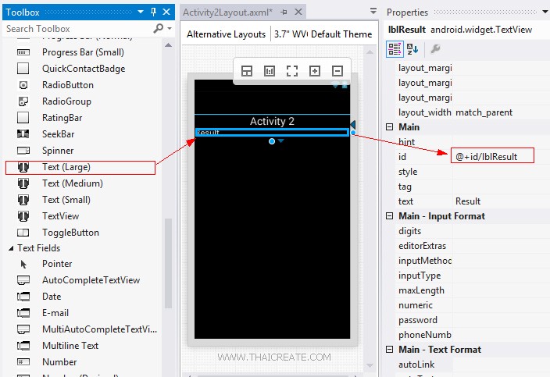Screen dimensions: 550x377
Task: Pin the Activity2Layout.axml tab
Action: (x=284, y=12)
